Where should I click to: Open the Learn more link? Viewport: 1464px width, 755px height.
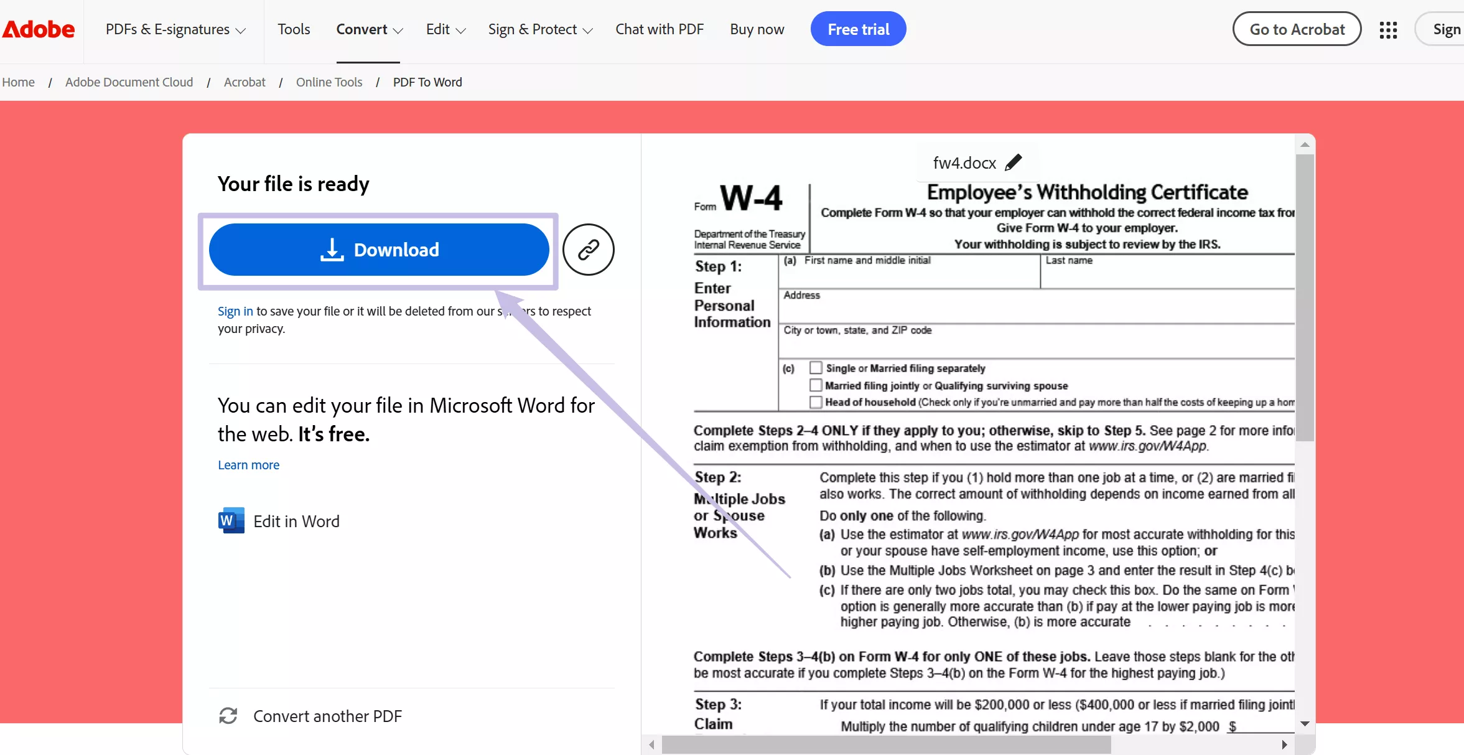click(248, 465)
